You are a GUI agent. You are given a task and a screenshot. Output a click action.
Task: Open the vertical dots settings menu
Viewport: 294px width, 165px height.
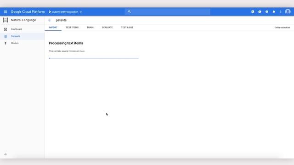coord(281,12)
